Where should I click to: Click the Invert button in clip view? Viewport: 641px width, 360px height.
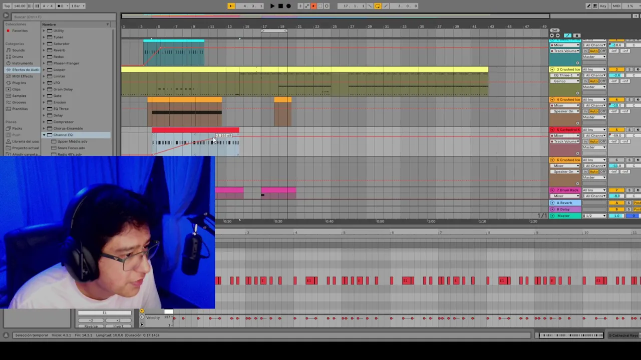[x=118, y=326]
